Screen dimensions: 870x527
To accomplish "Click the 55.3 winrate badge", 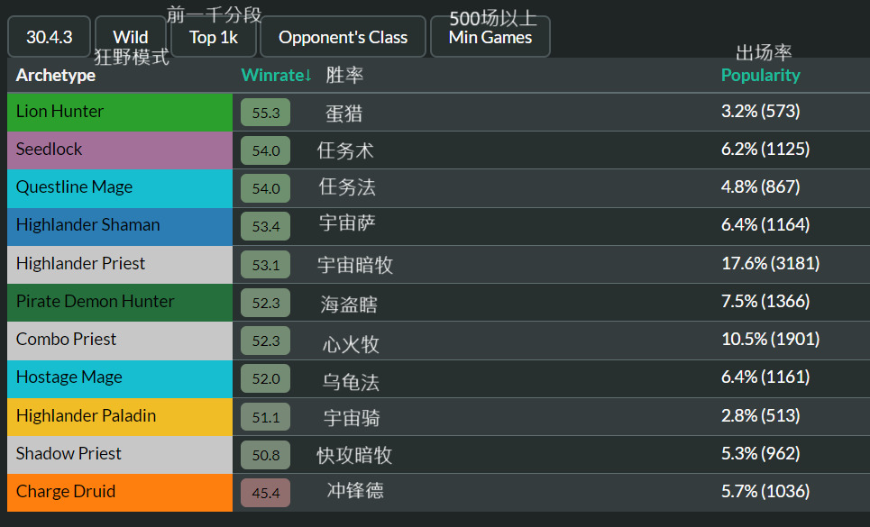I will coord(265,113).
